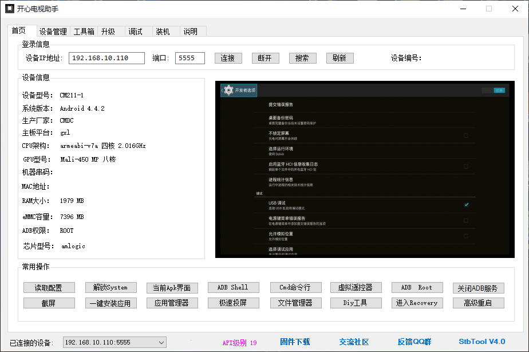Image resolution: width=529 pixels, height=352 pixels.
Task: Visit the 交流社区 link
Action: pyautogui.click(x=354, y=342)
